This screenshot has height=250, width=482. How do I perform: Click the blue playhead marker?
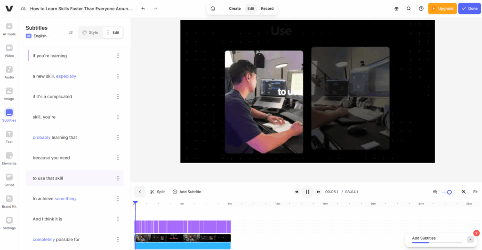135,203
